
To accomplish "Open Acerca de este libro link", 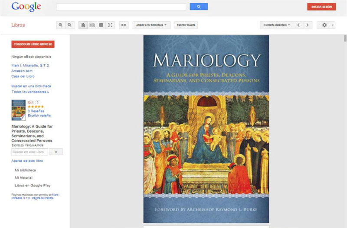I will click(x=27, y=161).
